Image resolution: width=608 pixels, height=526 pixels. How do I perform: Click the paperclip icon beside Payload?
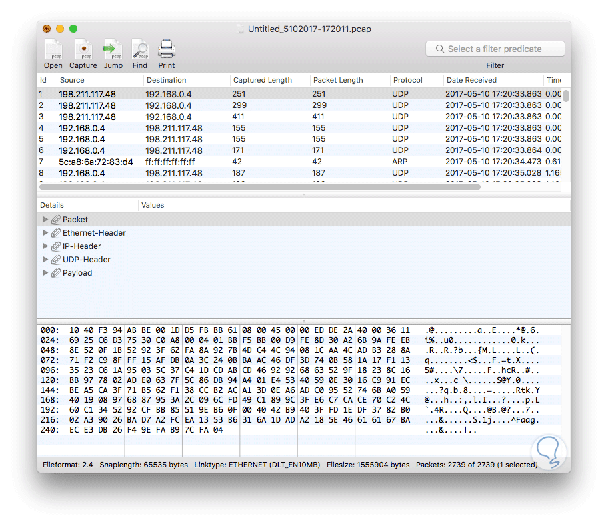(x=56, y=273)
